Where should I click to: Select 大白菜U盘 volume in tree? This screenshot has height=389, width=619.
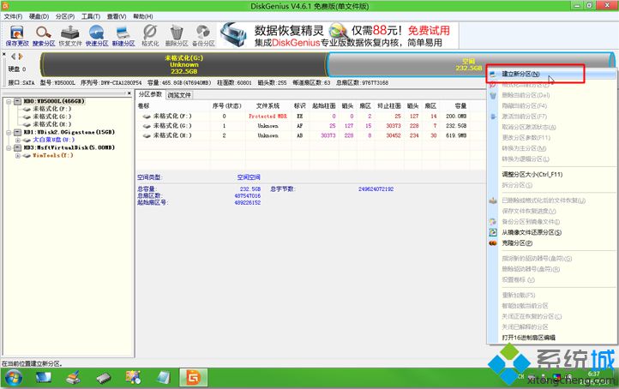point(53,140)
